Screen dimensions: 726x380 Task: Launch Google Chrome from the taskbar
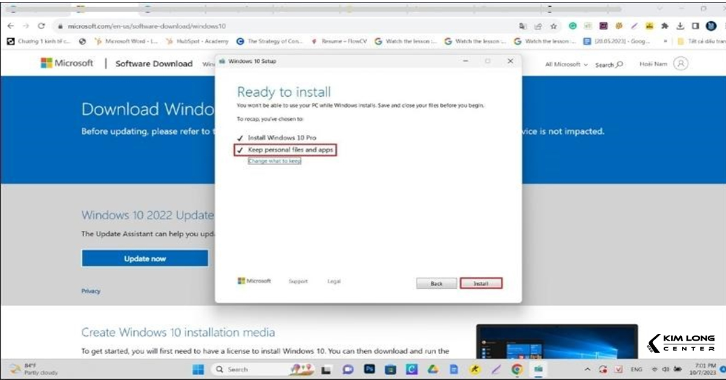click(x=516, y=369)
